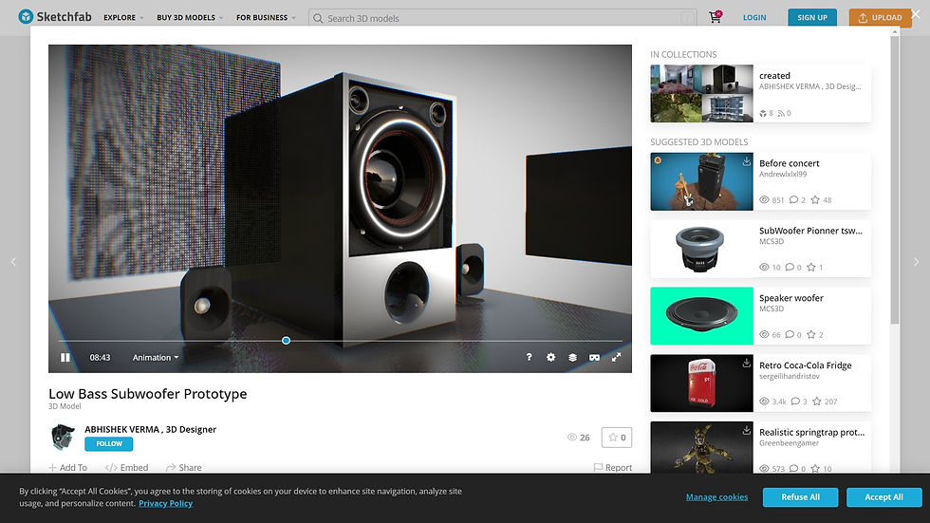This screenshot has height=523, width=930.
Task: Open model inspector layers icon
Action: point(572,357)
